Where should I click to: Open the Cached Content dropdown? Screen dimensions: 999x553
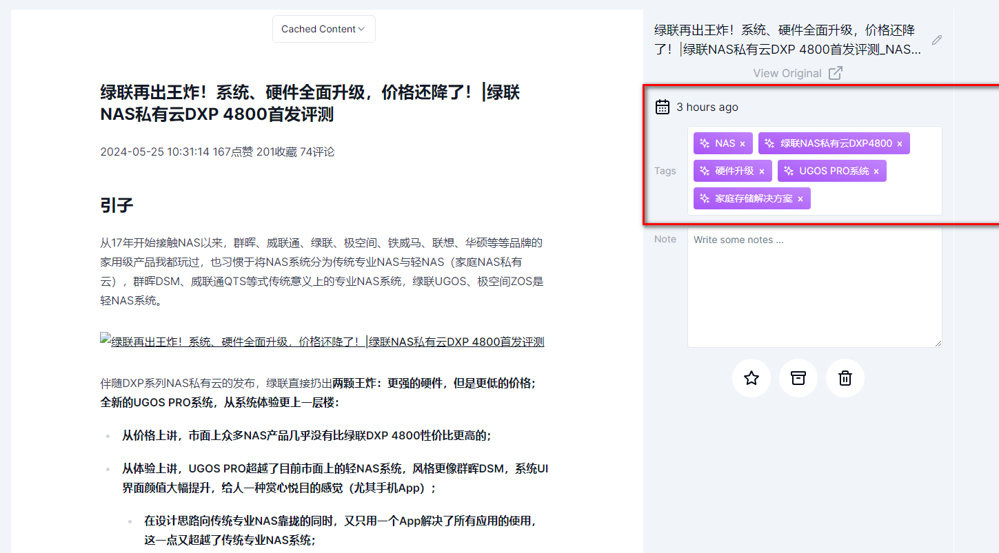(x=323, y=29)
